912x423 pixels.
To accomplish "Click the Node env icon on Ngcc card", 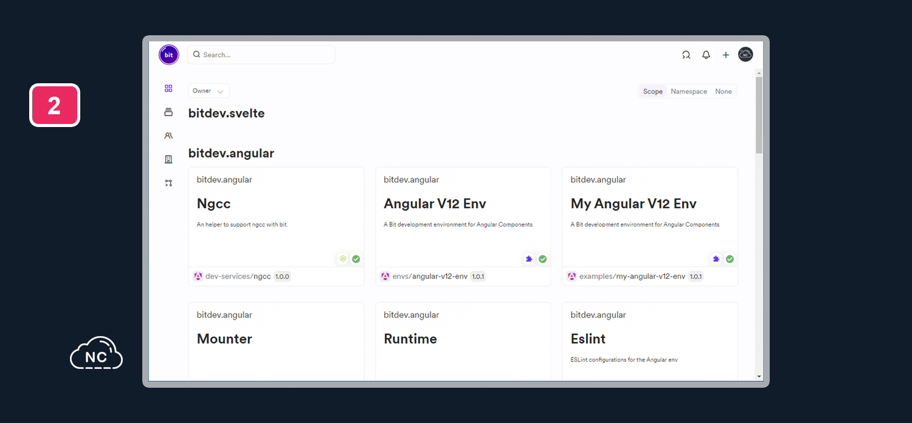I will [x=343, y=259].
